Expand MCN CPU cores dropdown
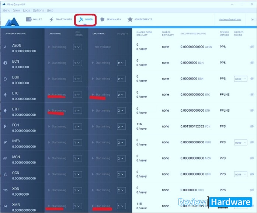Viewport: 257px width, 213px height. [77, 158]
